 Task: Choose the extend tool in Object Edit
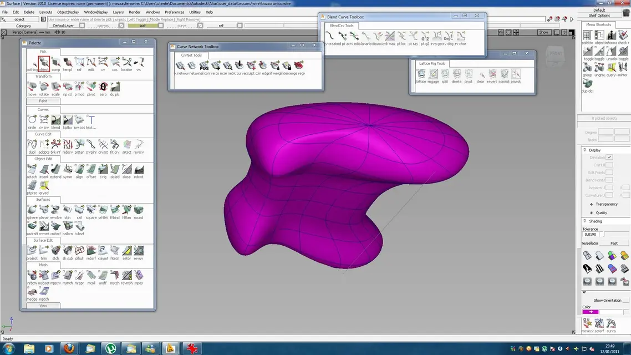point(55,171)
